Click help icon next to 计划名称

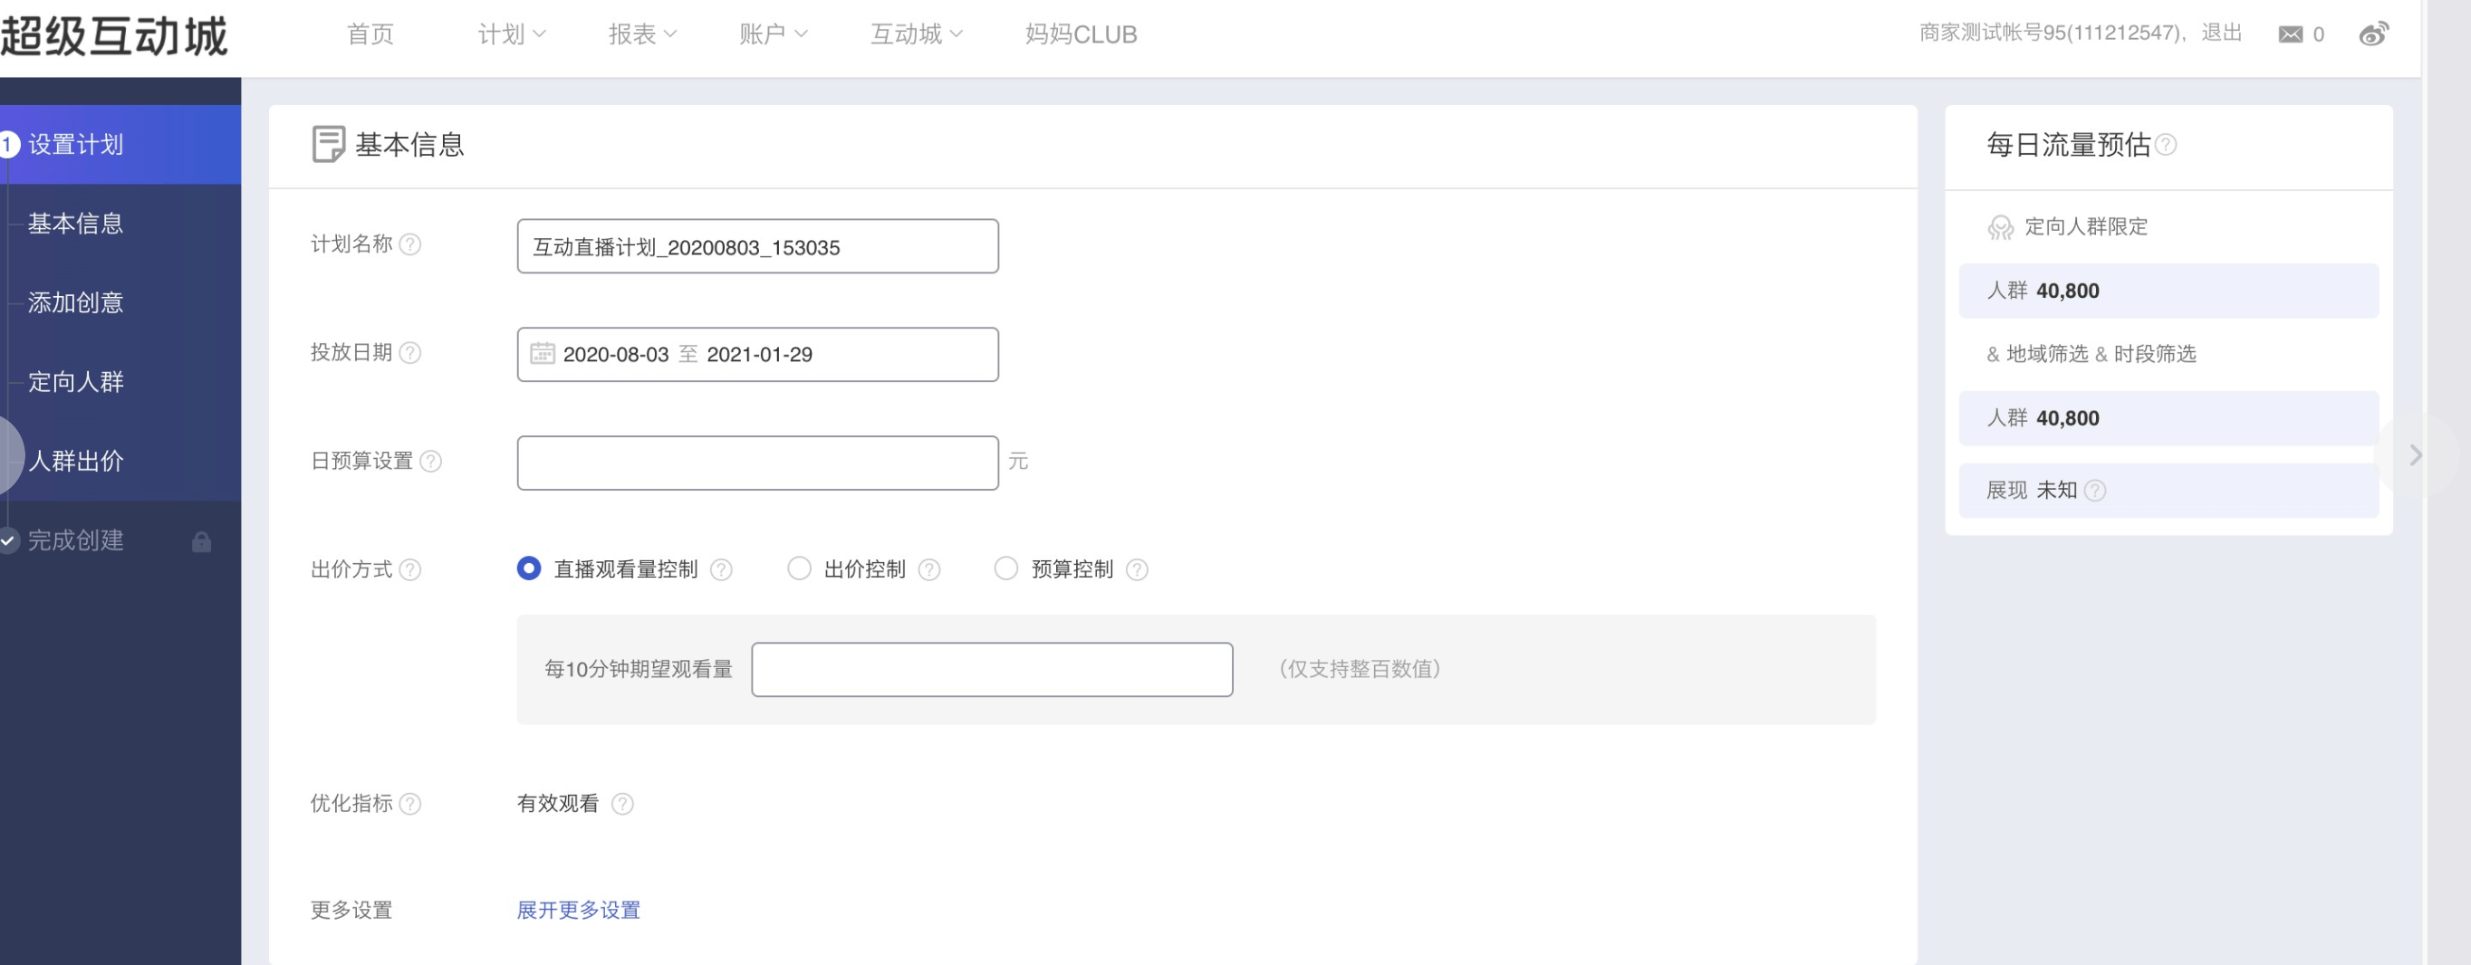tap(409, 244)
